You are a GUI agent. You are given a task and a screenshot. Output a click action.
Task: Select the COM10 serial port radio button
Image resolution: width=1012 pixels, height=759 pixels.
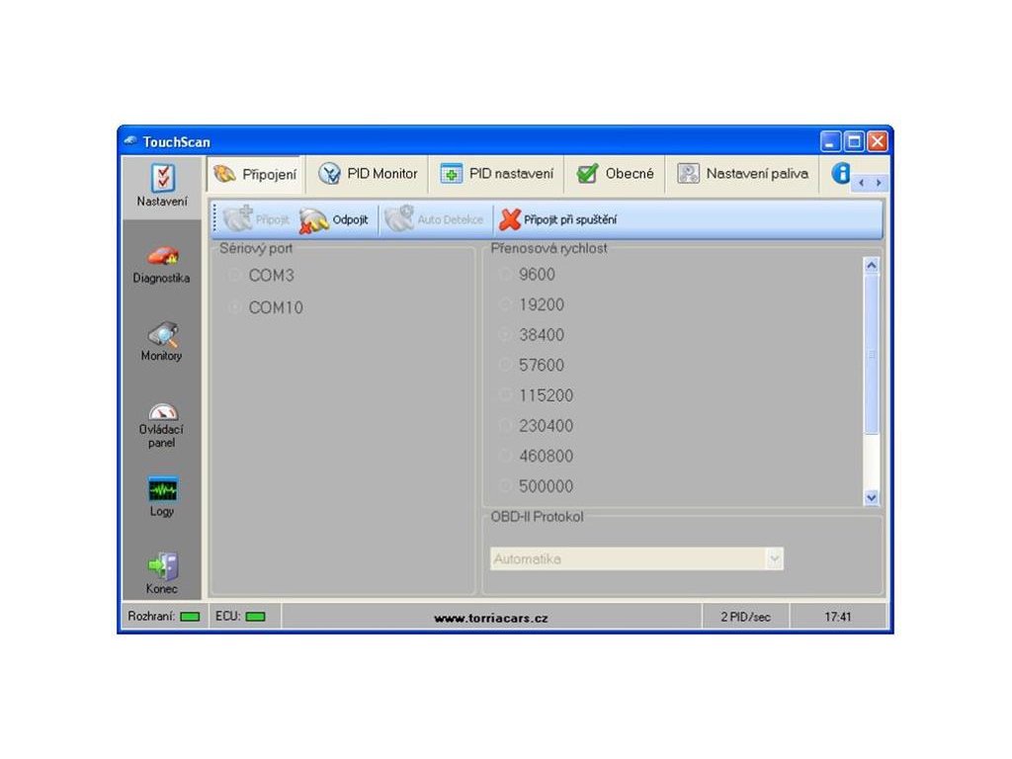click(235, 308)
